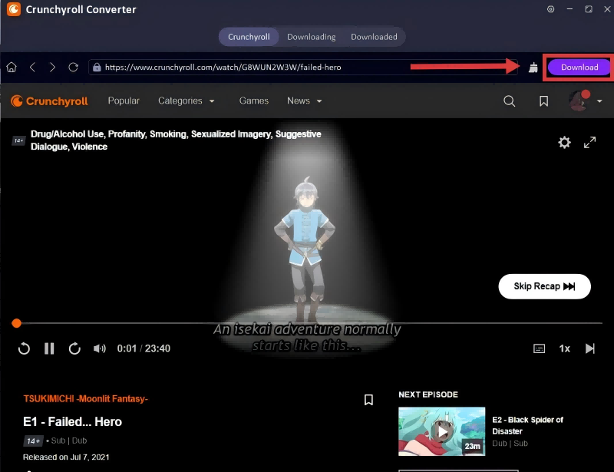The width and height of the screenshot is (614, 472).
Task: Click the lock icon in address bar
Action: point(97,68)
